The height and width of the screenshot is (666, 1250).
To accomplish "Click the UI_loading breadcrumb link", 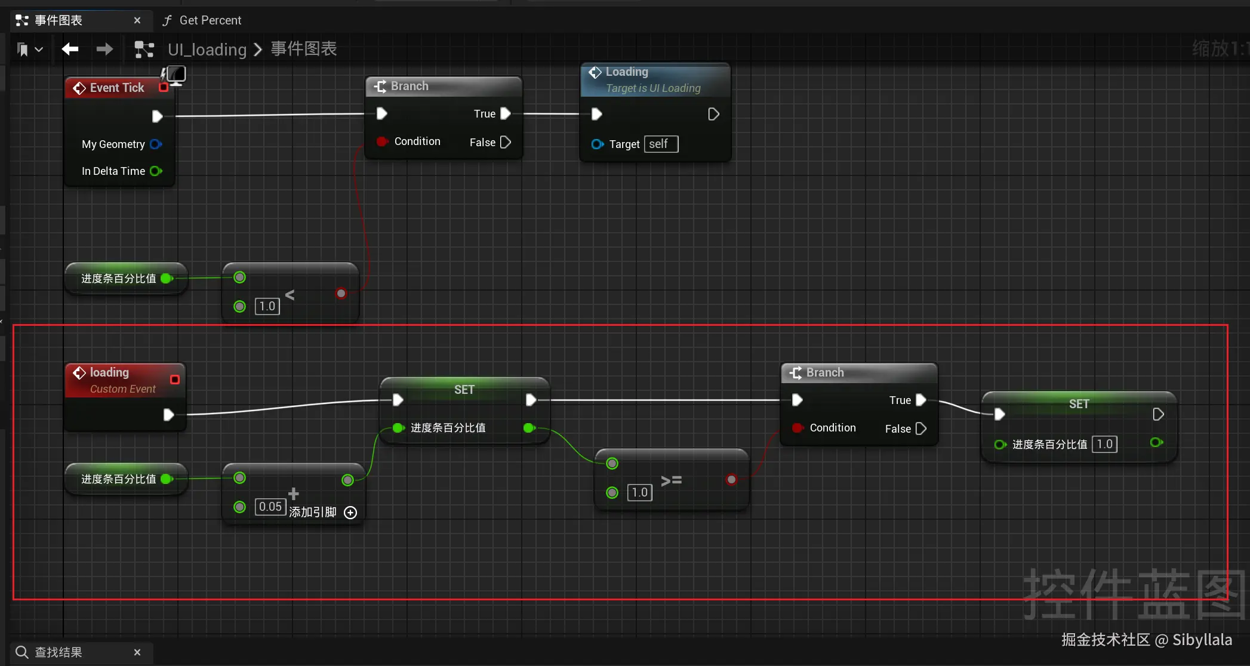I will [x=207, y=50].
